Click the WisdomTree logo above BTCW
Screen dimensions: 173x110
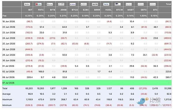[x=118, y=4]
